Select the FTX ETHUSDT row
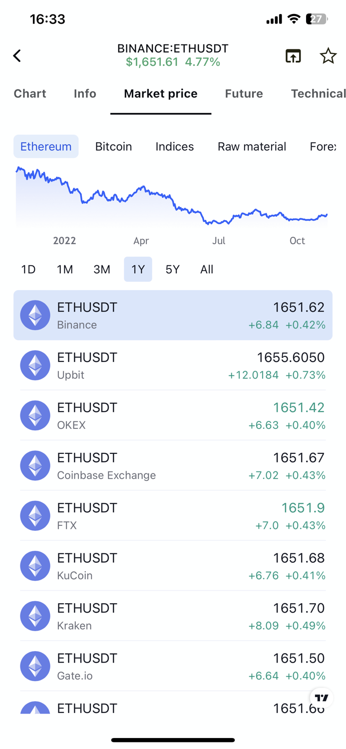346x749 pixels. (173, 515)
